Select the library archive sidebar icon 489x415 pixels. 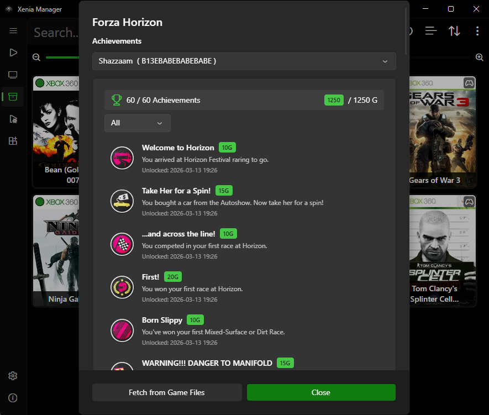click(x=13, y=97)
